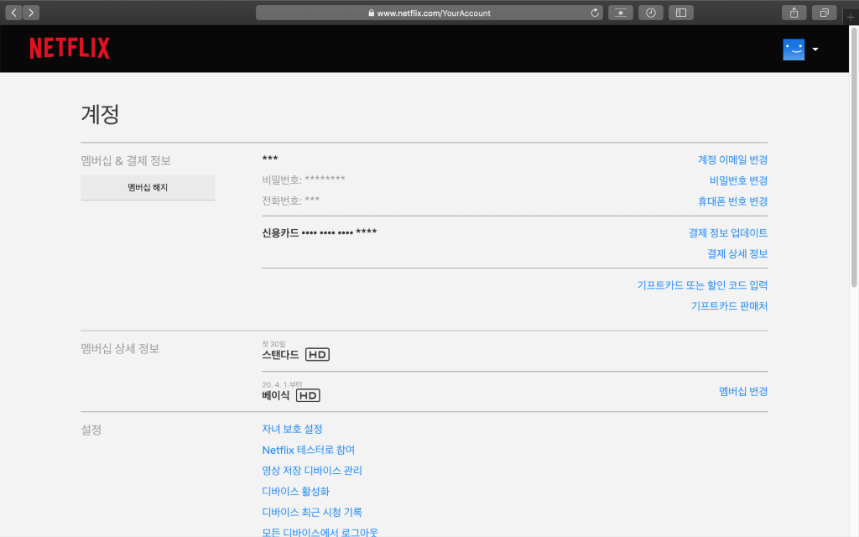Toggle the sidebar panel toolbar button
This screenshot has width=859, height=537.
click(681, 13)
